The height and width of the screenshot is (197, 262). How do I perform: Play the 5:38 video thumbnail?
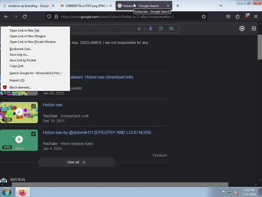tap(19, 112)
